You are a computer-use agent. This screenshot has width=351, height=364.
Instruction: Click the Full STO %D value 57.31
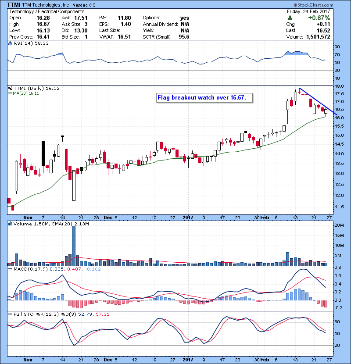coord(101,314)
